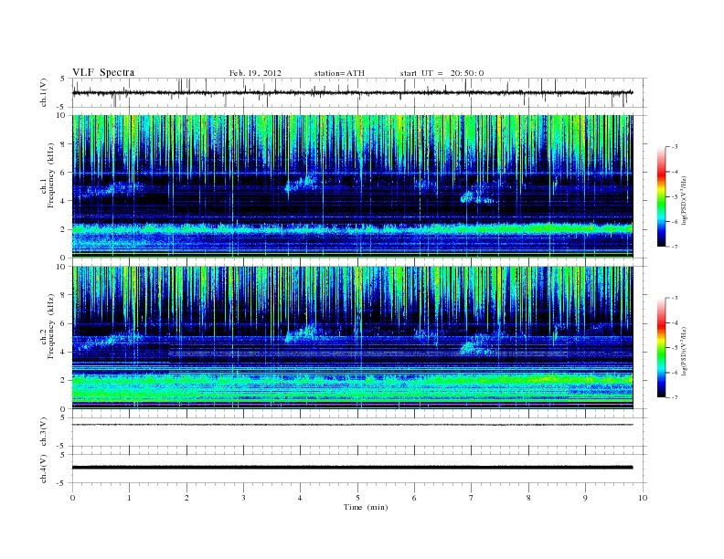Click the "VLF Spectra" plot title
The image size is (724, 559).
point(103,72)
